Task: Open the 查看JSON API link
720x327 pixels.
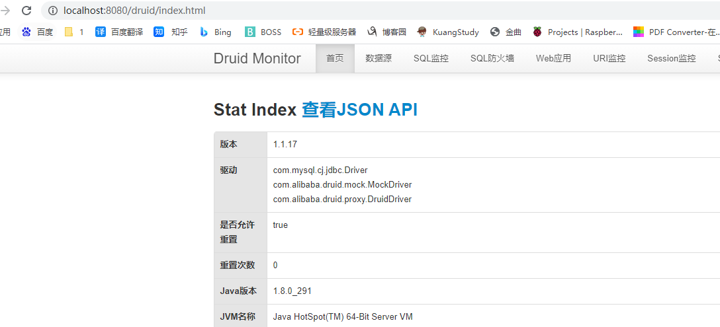Action: tap(359, 110)
